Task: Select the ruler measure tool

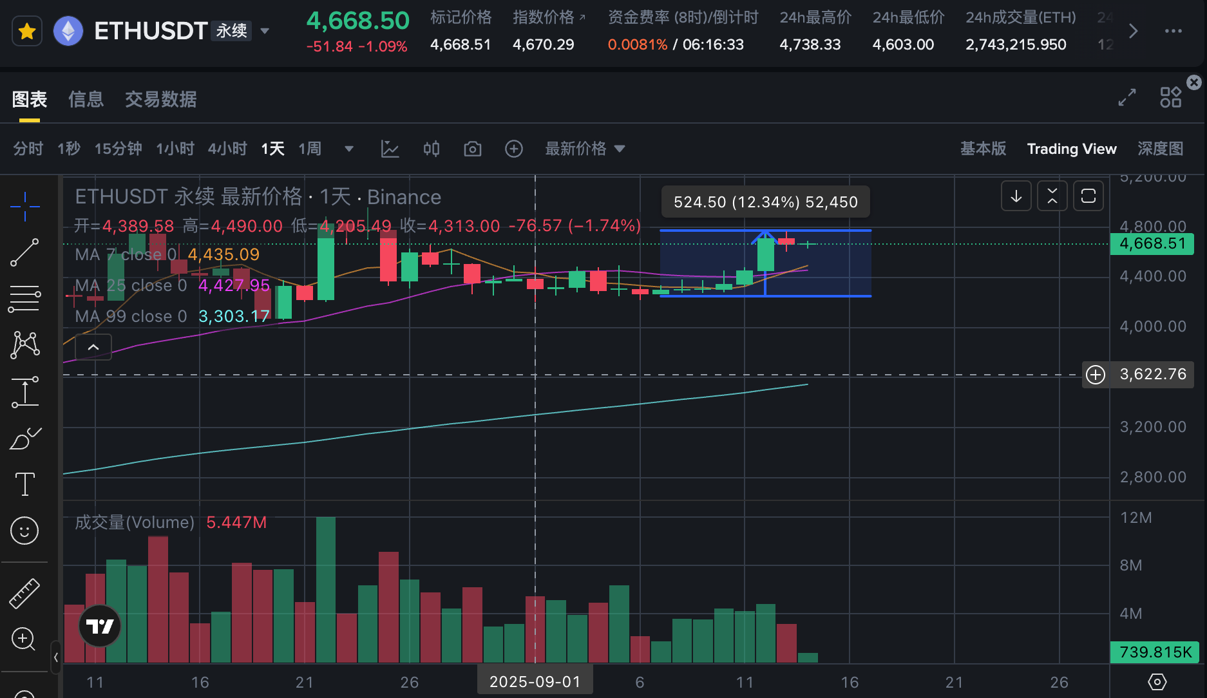Action: pos(25,593)
